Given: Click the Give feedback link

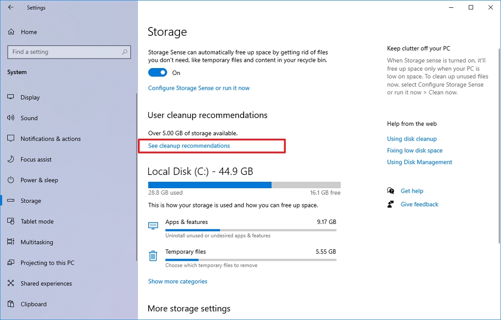Looking at the screenshot, I should point(419,204).
